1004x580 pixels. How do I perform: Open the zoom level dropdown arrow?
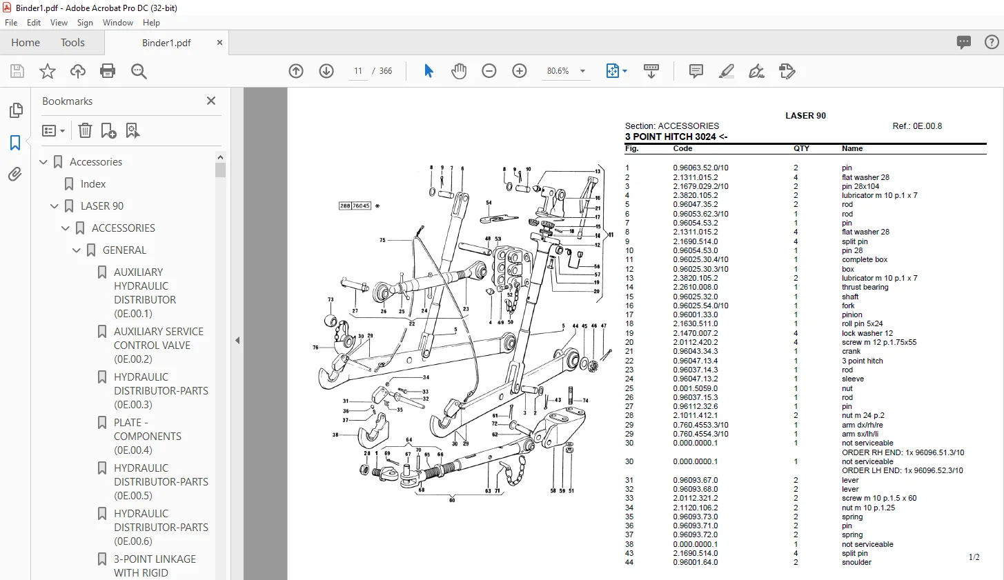[x=582, y=71]
